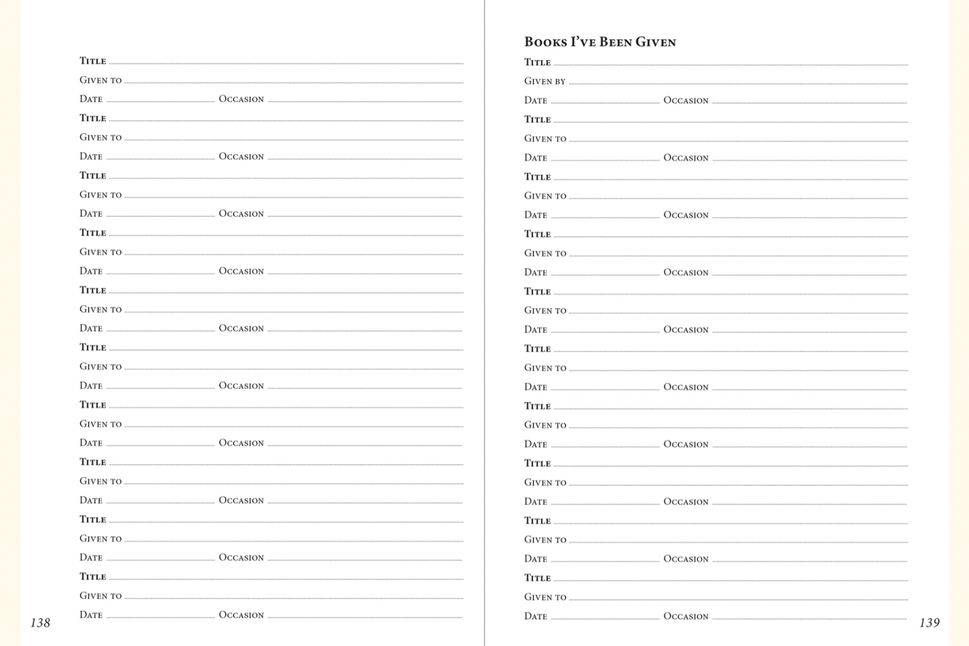Click the last "Given to" line on page 138
969x646 pixels.
293,596
